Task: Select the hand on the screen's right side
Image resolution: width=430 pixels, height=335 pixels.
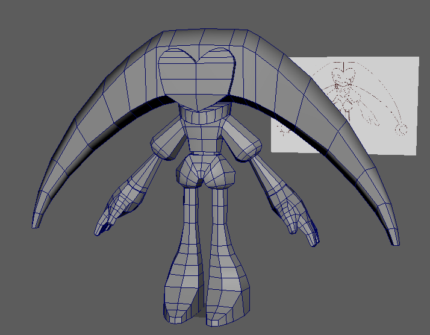Action: pyautogui.click(x=295, y=214)
